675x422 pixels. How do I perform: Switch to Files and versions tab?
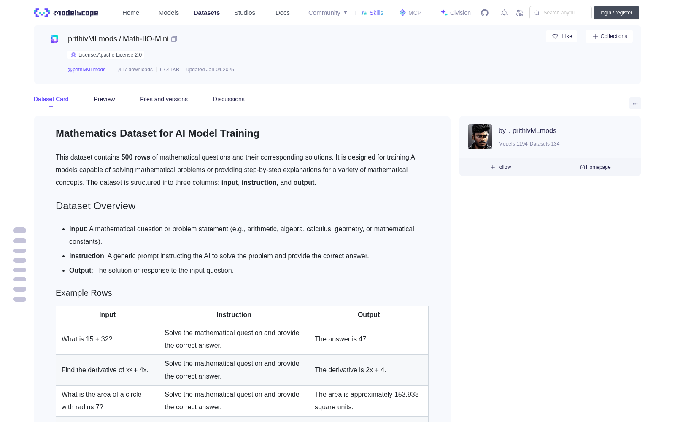coord(164,99)
